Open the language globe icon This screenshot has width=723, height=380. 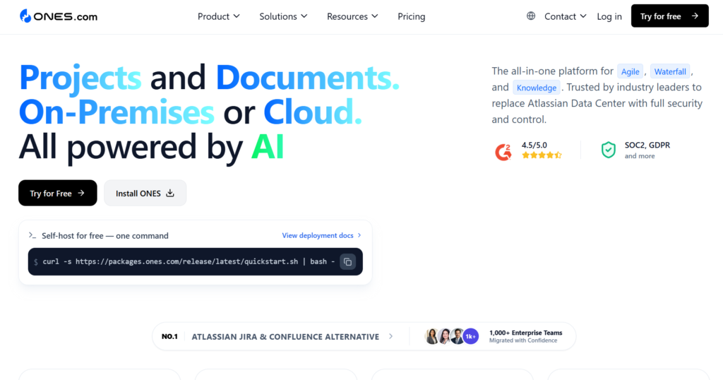(x=531, y=16)
